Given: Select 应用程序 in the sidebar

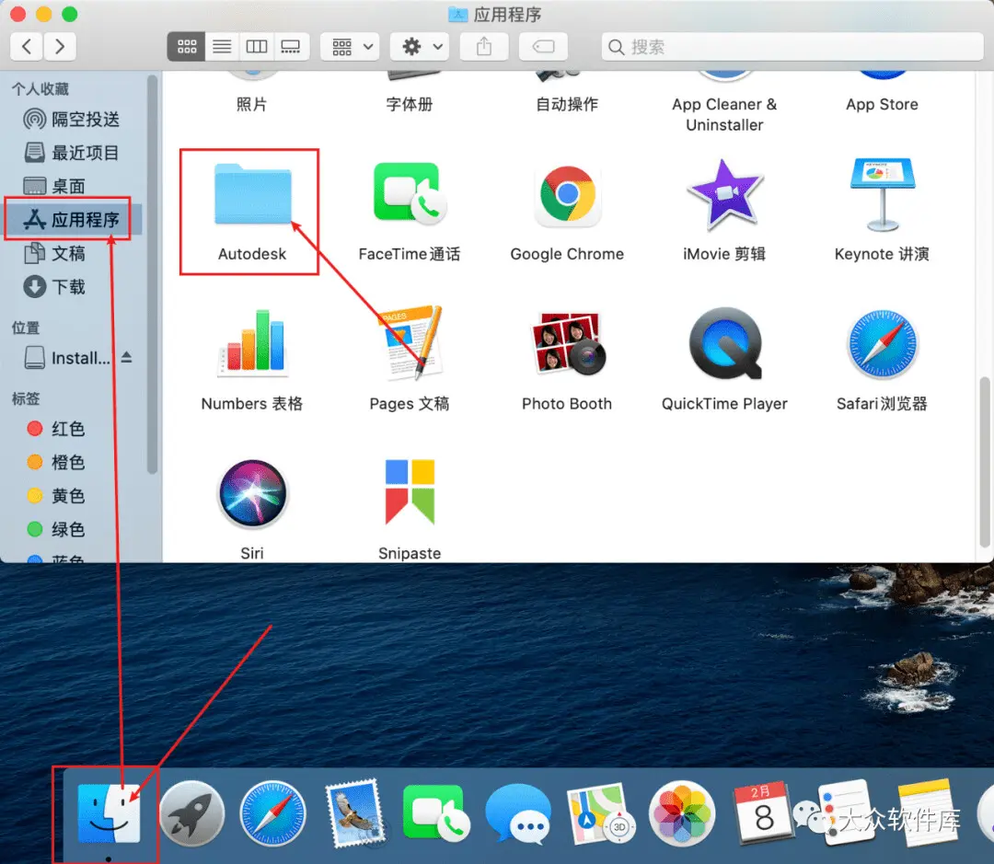Looking at the screenshot, I should click(72, 219).
